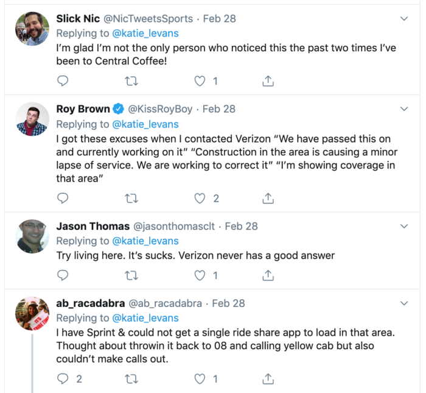Like Slick Nic's tweet

pos(200,80)
